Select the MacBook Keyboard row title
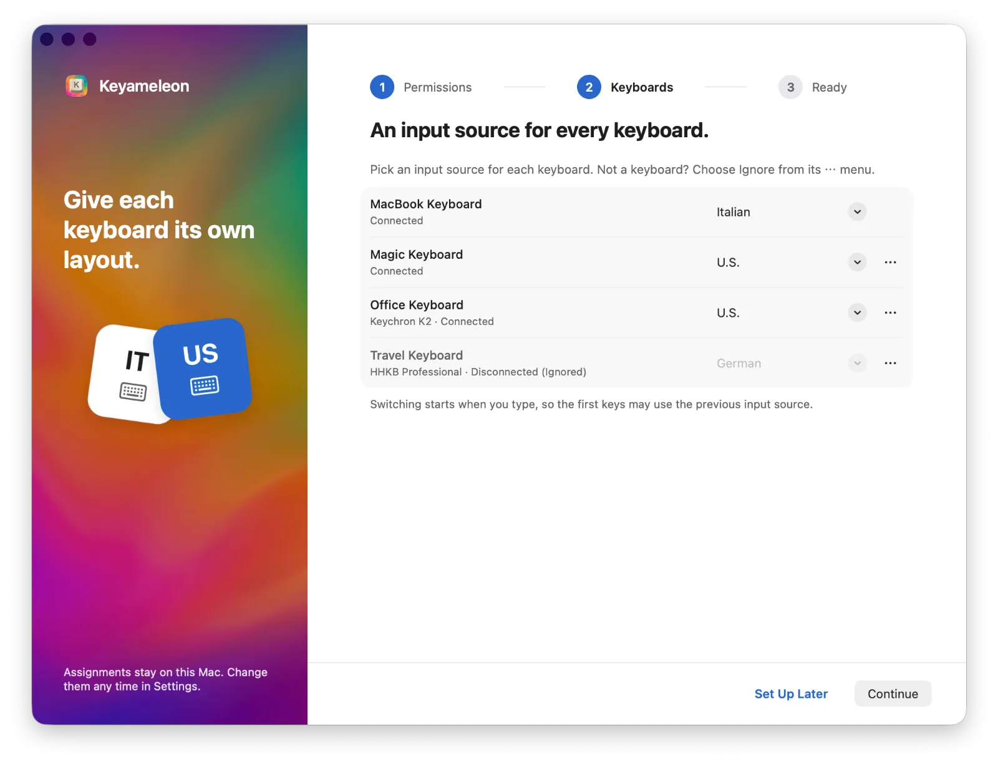 point(426,204)
